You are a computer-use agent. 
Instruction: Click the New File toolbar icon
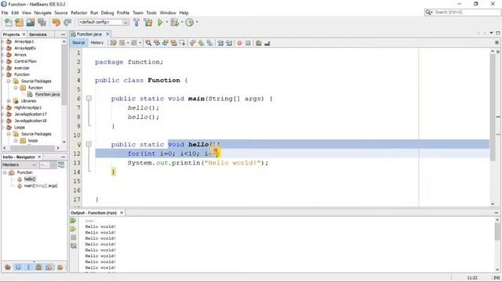tap(9, 23)
